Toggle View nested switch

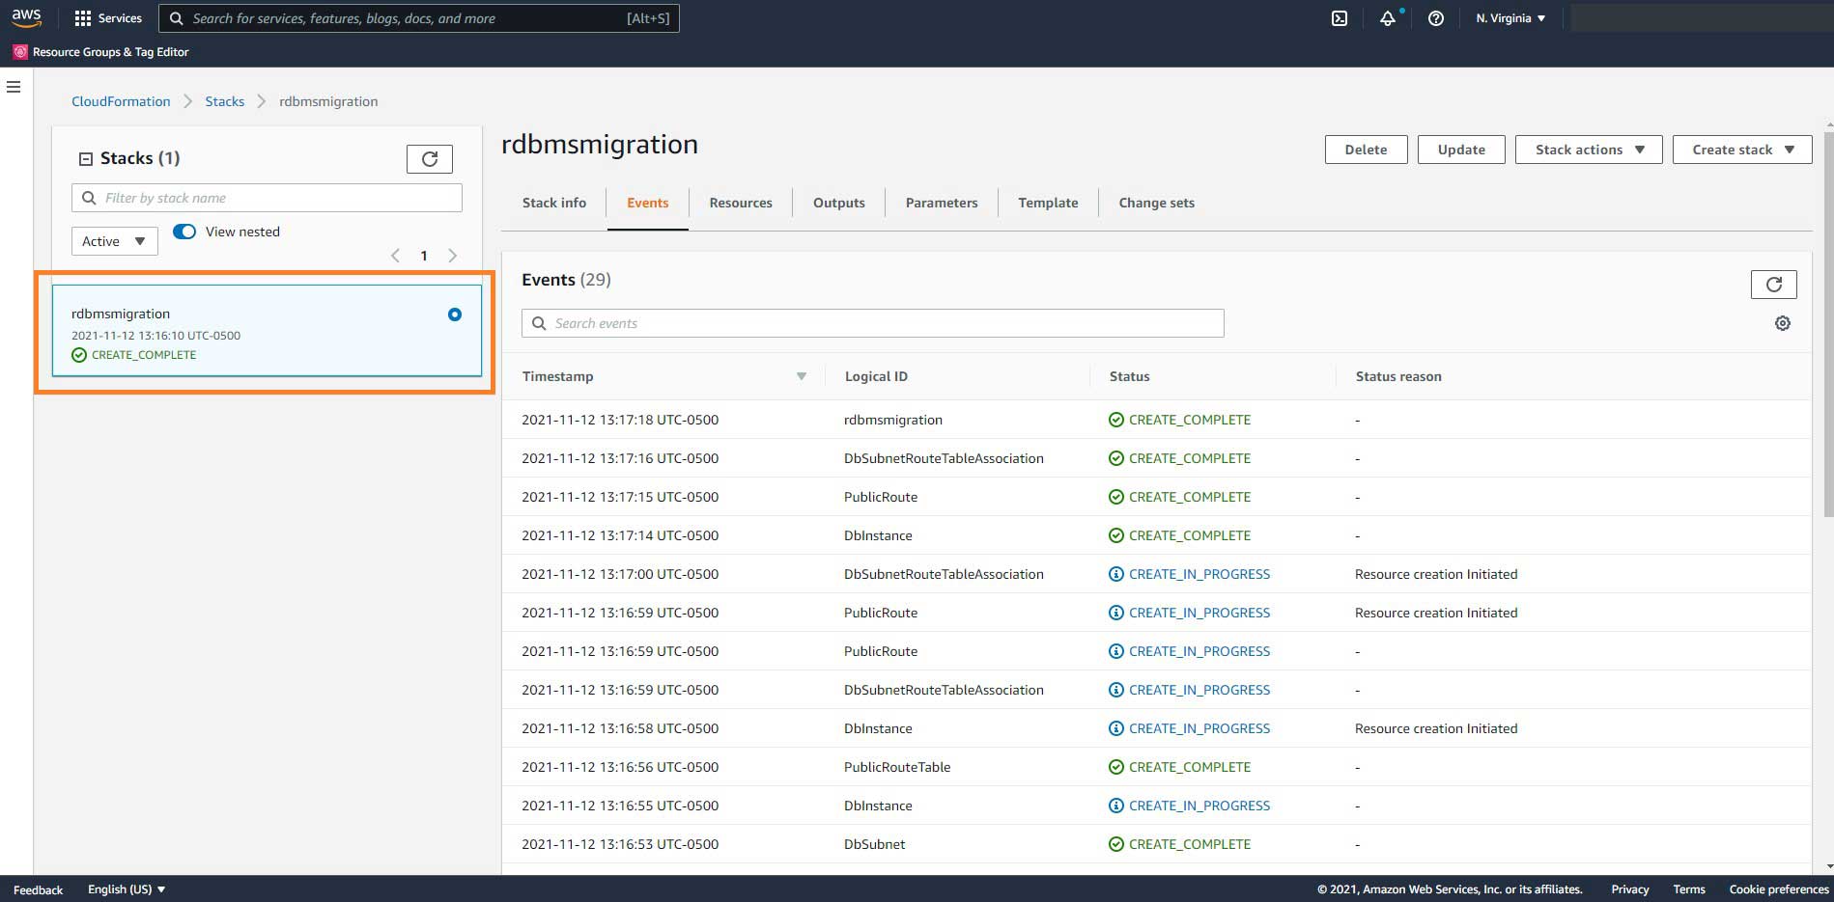(x=184, y=232)
